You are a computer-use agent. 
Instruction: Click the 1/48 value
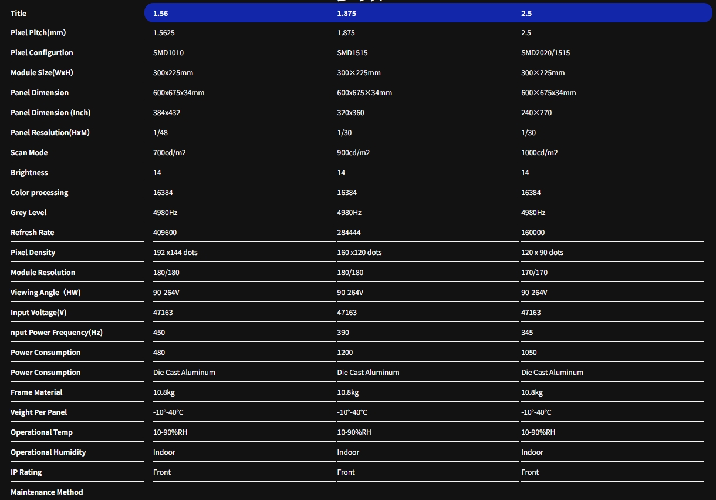pos(160,133)
